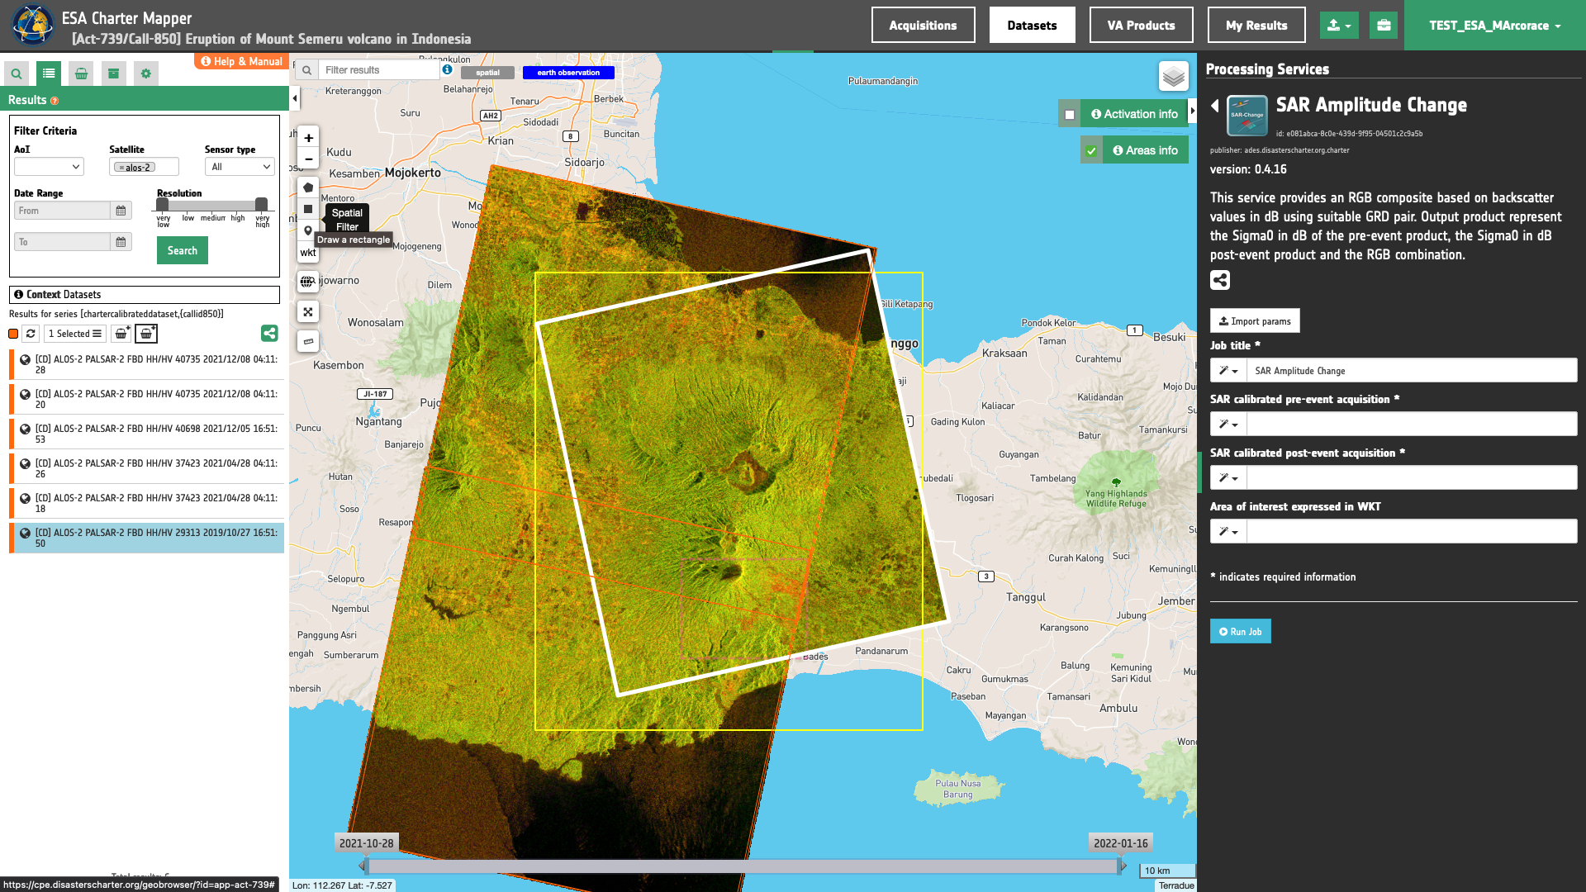Open the Sensor type dropdown
Image resolution: width=1586 pixels, height=892 pixels.
click(240, 167)
